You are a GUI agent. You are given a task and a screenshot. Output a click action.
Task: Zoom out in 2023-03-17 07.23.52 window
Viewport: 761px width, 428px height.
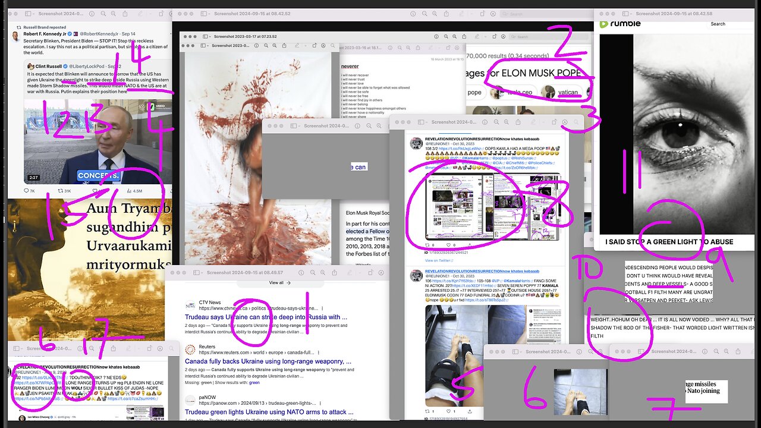coord(446,36)
